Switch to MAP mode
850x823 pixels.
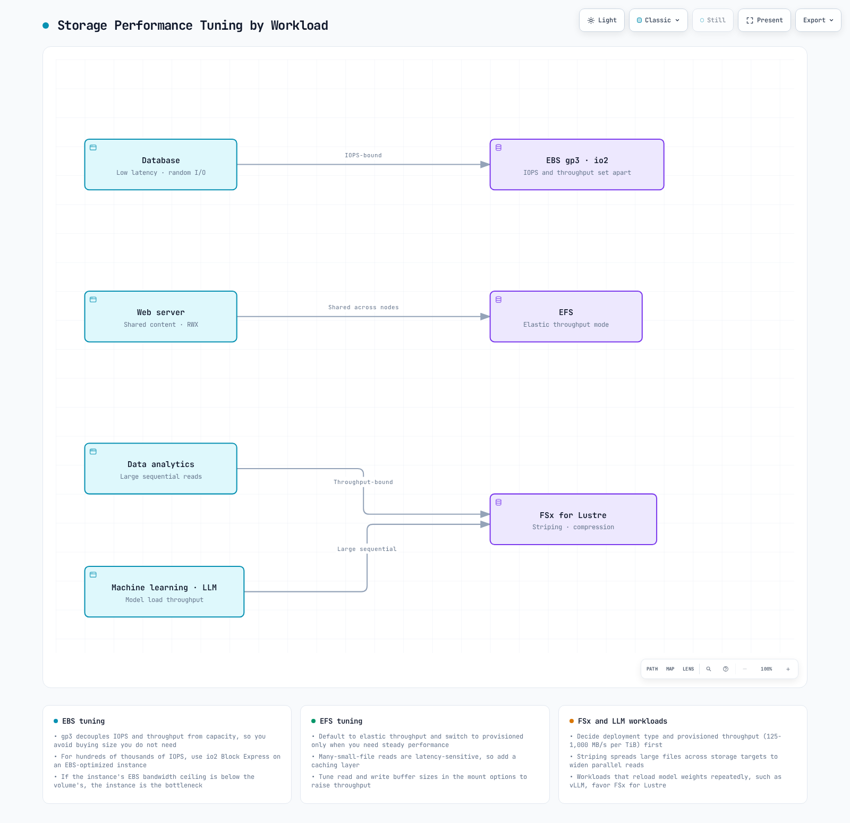[670, 669]
